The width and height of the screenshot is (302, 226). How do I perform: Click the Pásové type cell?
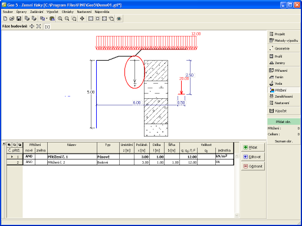tap(108, 157)
